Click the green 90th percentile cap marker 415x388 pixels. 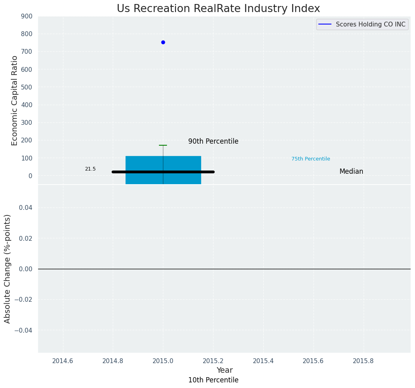click(163, 145)
